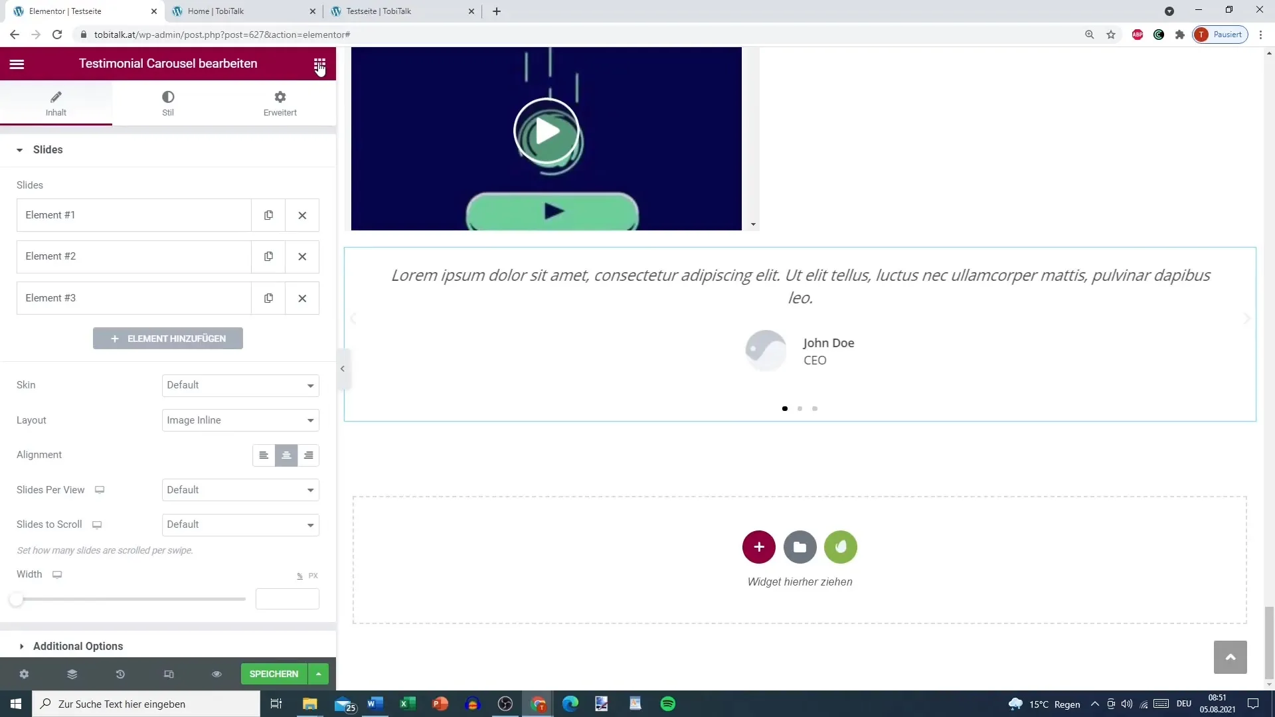Duplicate slide Element #1
The image size is (1275, 717).
pos(268,215)
